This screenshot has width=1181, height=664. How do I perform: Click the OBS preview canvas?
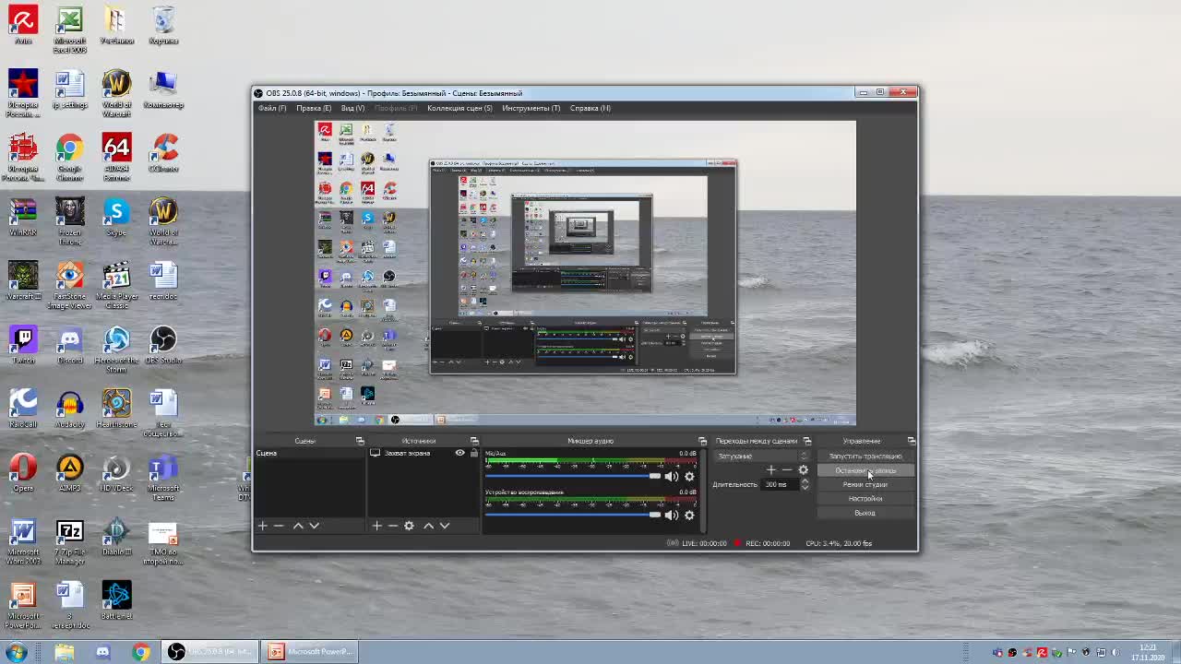(585, 272)
